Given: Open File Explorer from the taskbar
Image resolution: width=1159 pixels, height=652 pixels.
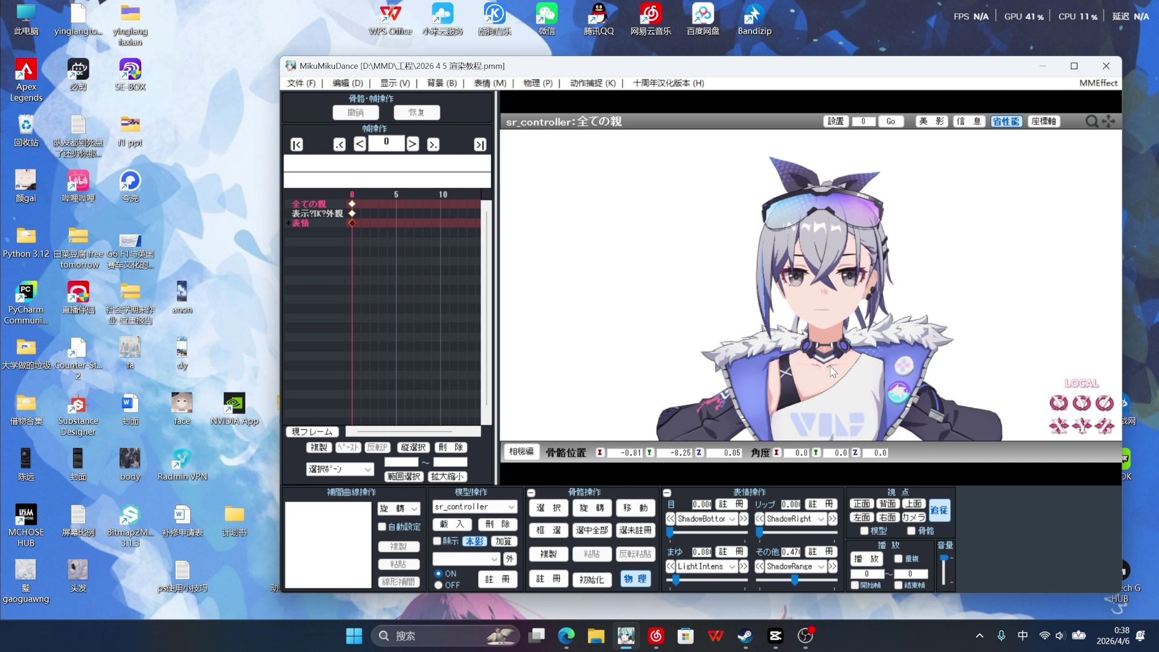Looking at the screenshot, I should (x=596, y=636).
